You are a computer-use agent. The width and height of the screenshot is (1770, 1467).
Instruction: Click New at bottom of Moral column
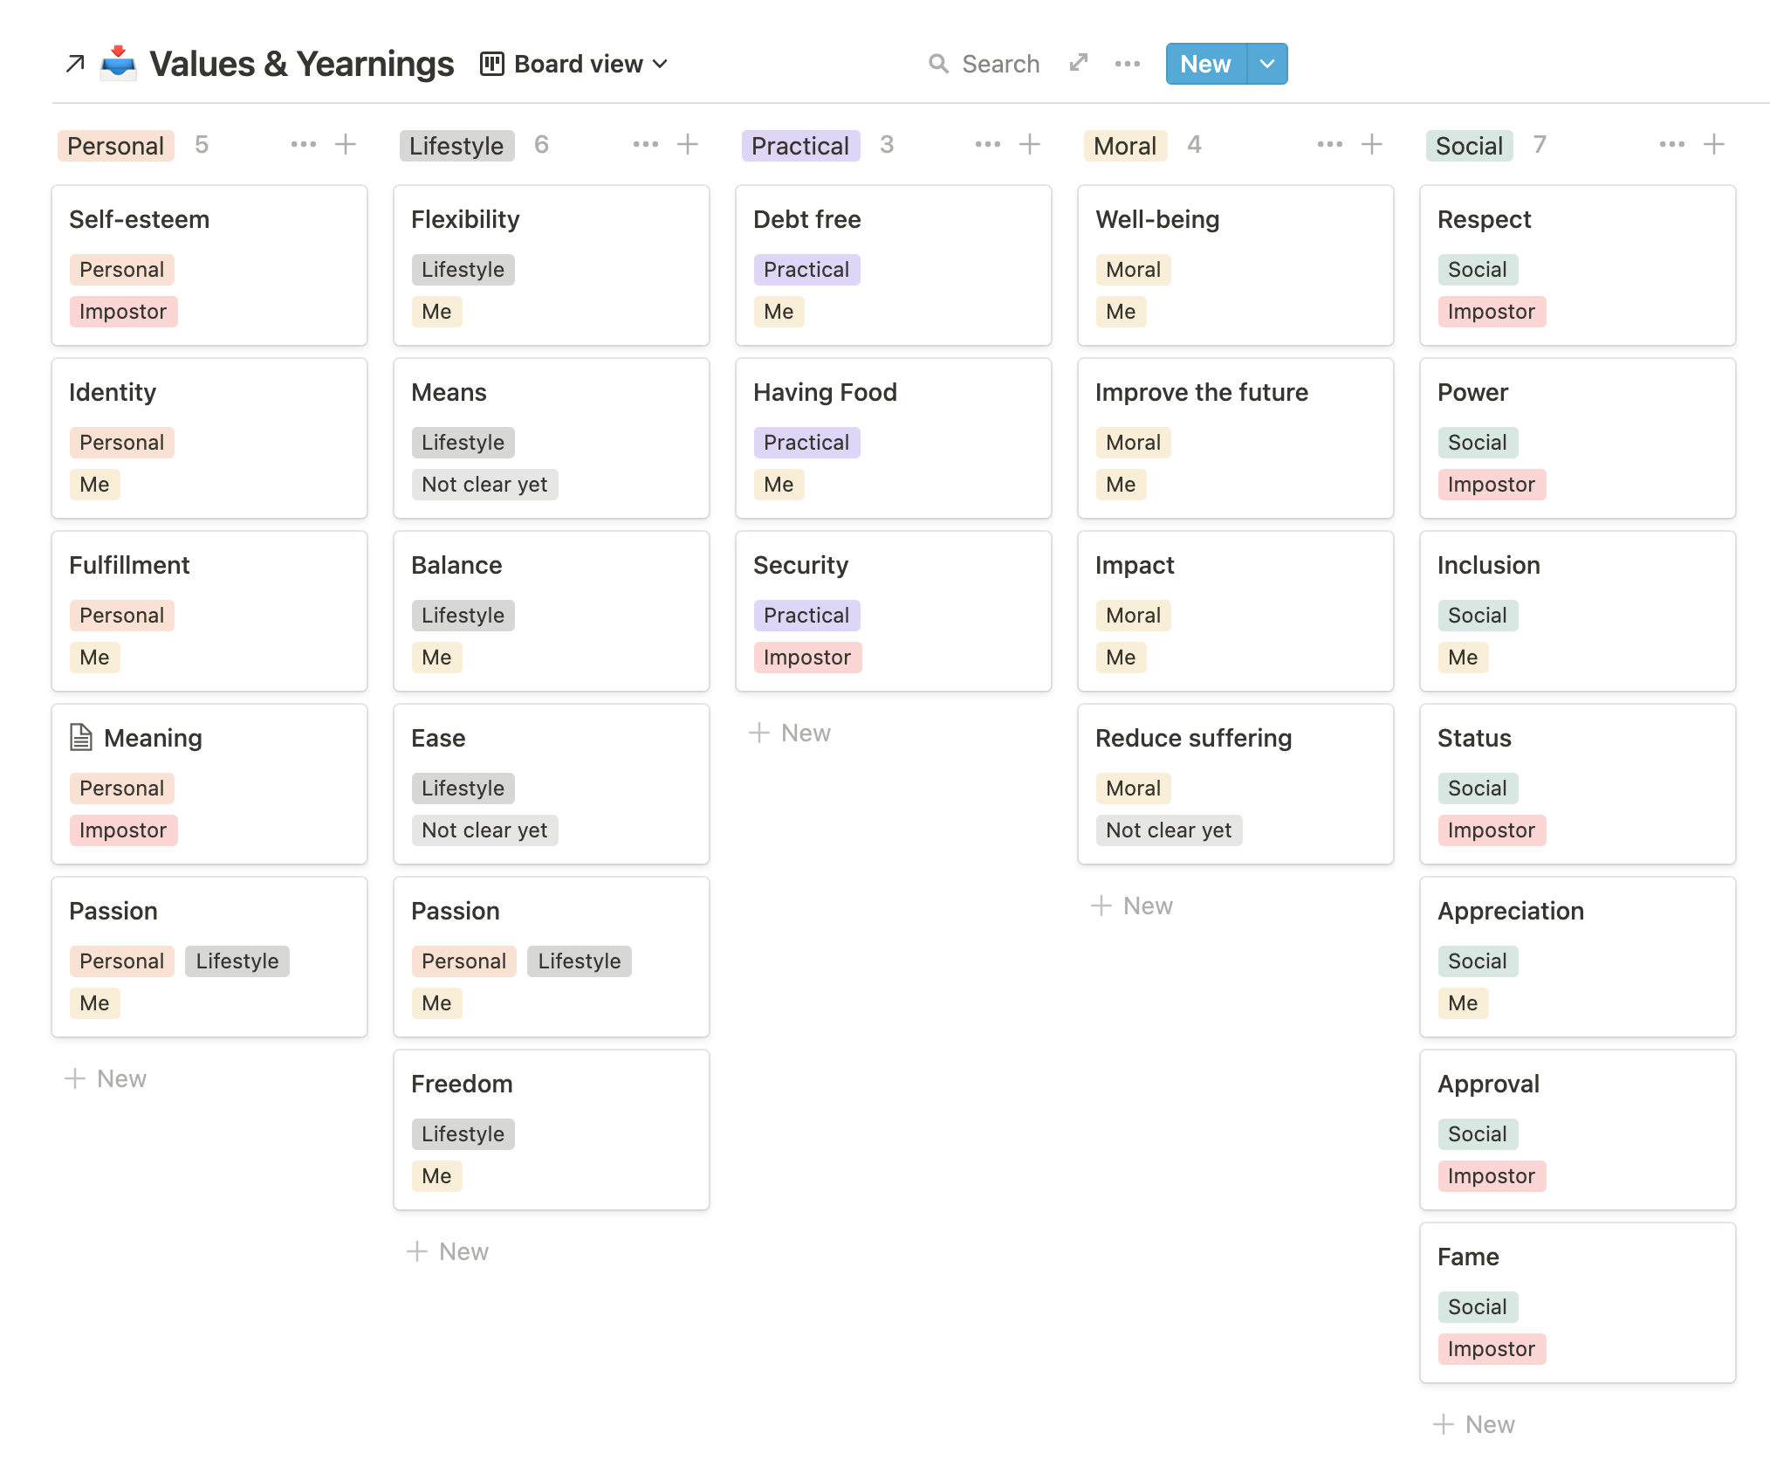click(x=1132, y=906)
